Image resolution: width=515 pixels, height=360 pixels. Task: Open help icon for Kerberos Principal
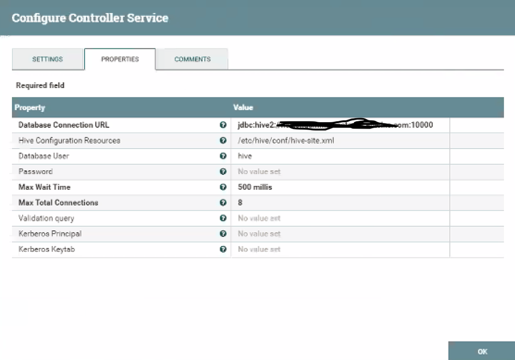pyautogui.click(x=223, y=234)
